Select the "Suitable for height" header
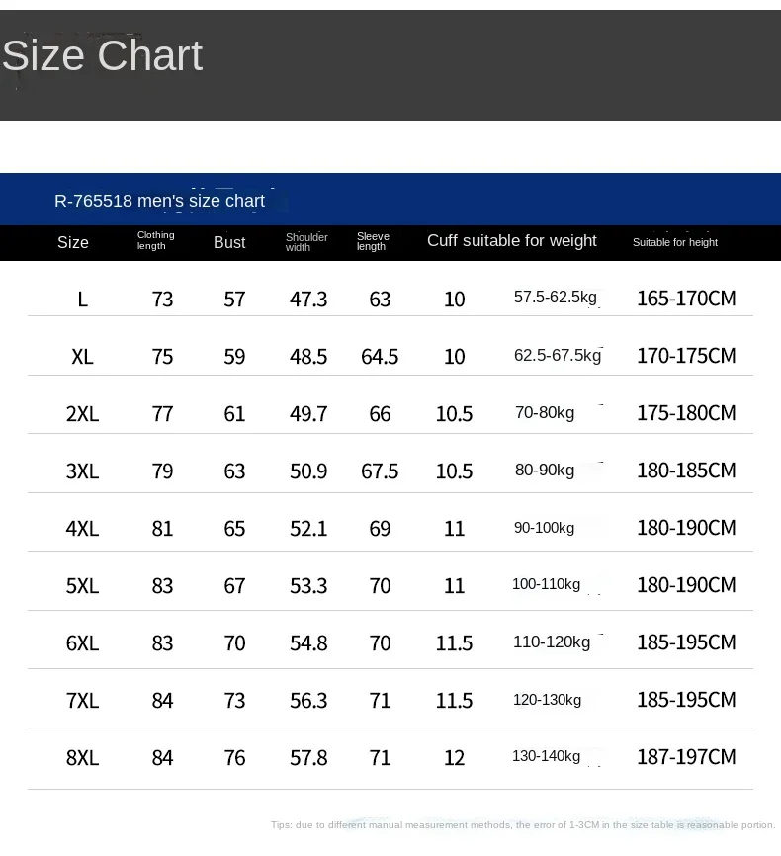Viewport: 781px width, 856px height. point(675,242)
